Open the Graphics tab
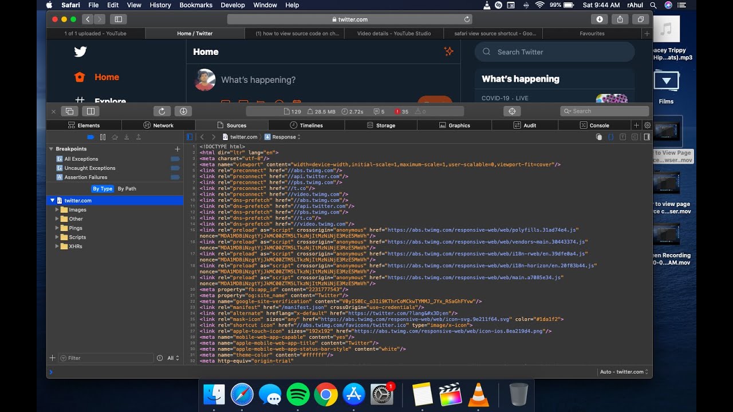Screen dimensions: 733x412 tap(455, 125)
